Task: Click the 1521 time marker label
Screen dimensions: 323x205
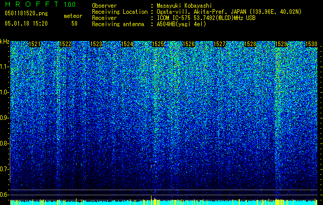Action: (x=34, y=44)
